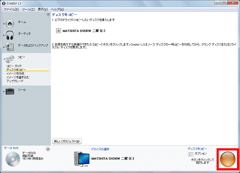Open the ファイル(F) menu
240x173 pixels.
click(x=11, y=10)
